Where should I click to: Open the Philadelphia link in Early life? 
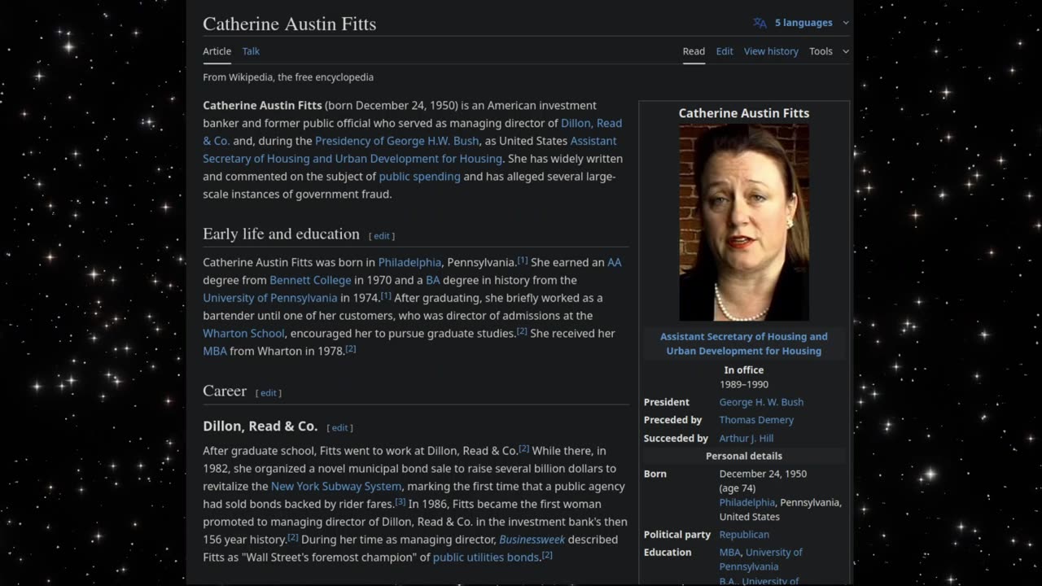(x=409, y=262)
